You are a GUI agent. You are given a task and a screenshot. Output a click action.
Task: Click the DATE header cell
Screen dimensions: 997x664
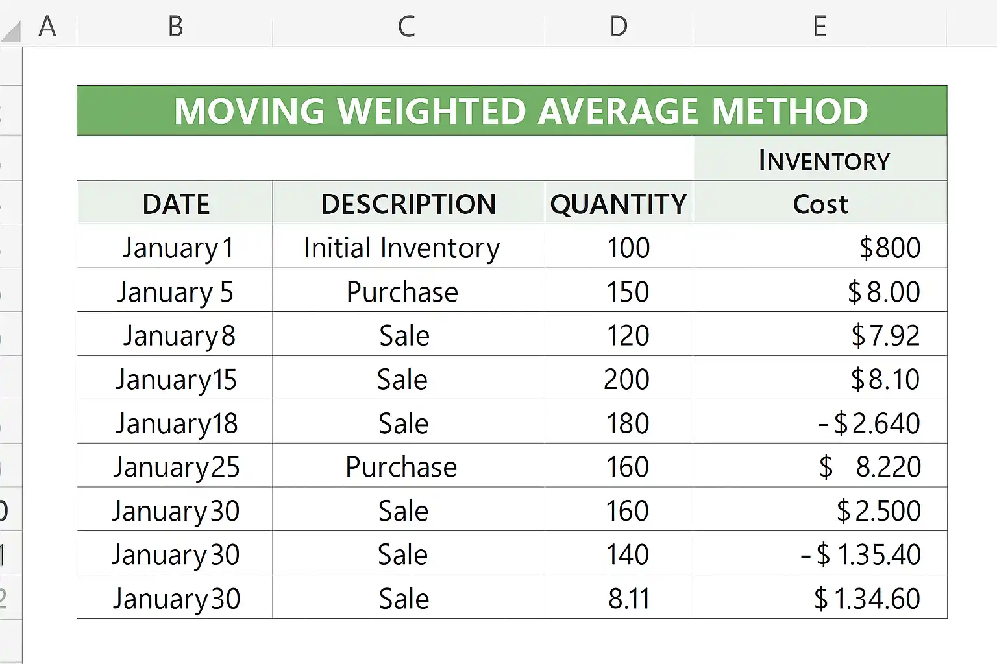point(175,204)
